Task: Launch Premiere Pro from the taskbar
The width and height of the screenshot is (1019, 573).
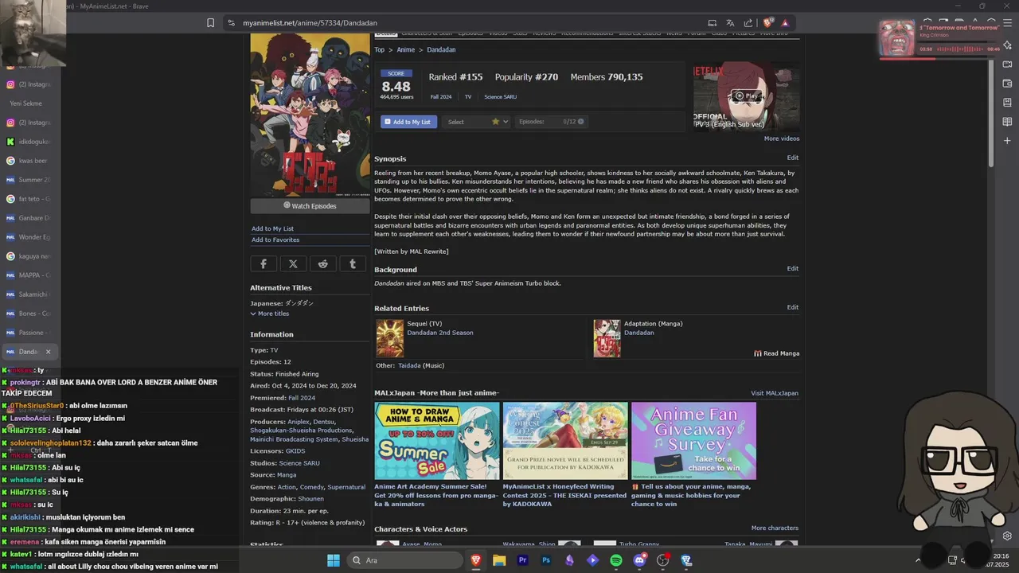Action: pyautogui.click(x=523, y=560)
